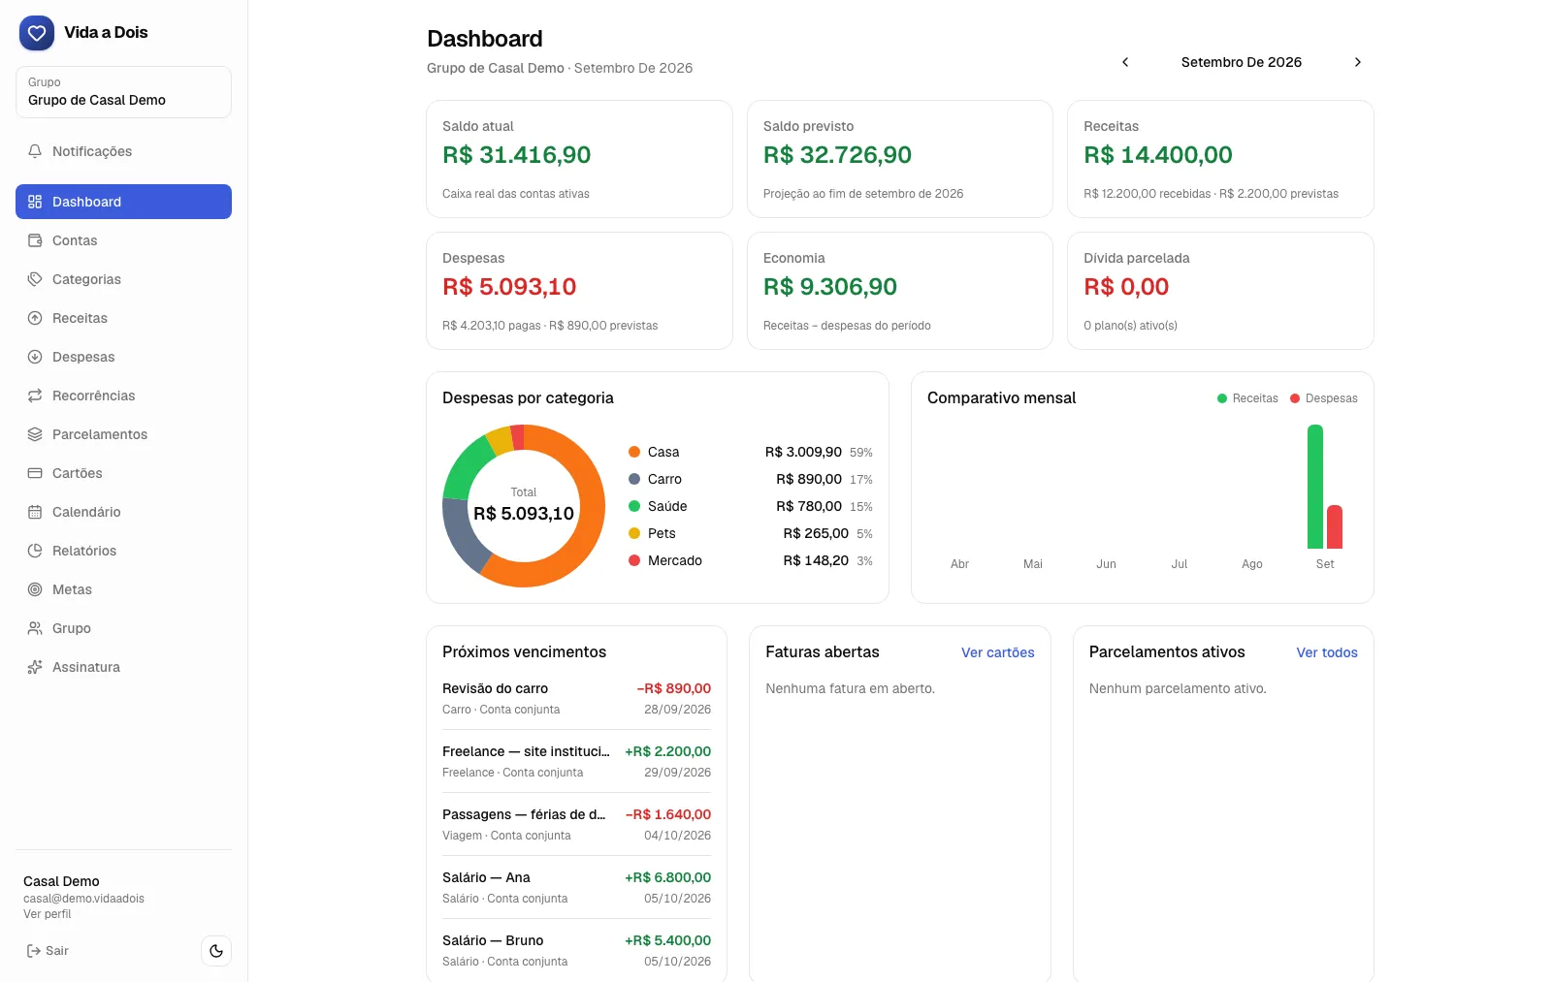Click the Saldo atual R$ 31.416,90 value
Screen dimensions: 1552x982
coord(516,155)
